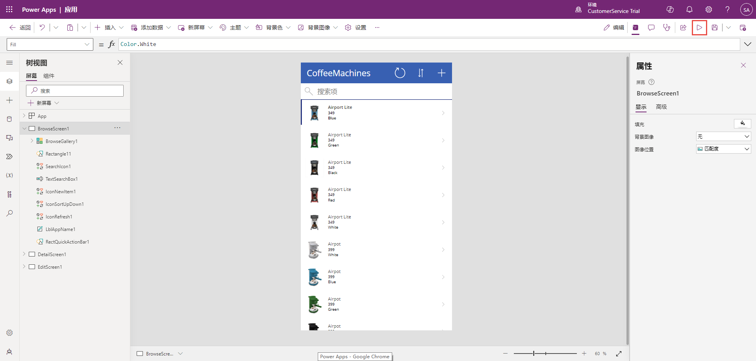Screen dimensions: 756x361
Task: Zoom in with the plus button
Action: tap(584, 354)
